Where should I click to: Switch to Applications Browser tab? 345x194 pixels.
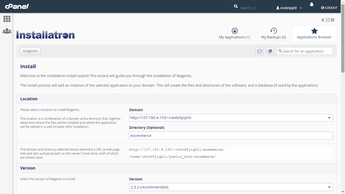pyautogui.click(x=314, y=34)
